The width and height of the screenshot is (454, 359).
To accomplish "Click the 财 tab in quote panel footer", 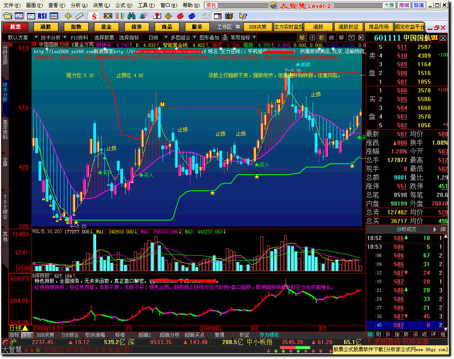I will tap(379, 335).
